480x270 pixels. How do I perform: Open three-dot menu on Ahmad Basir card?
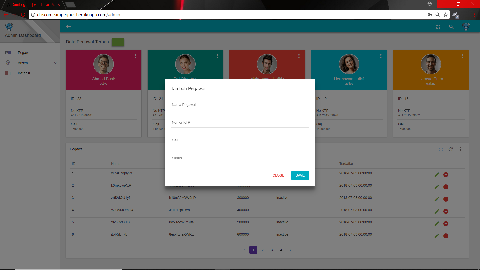[x=135, y=56]
